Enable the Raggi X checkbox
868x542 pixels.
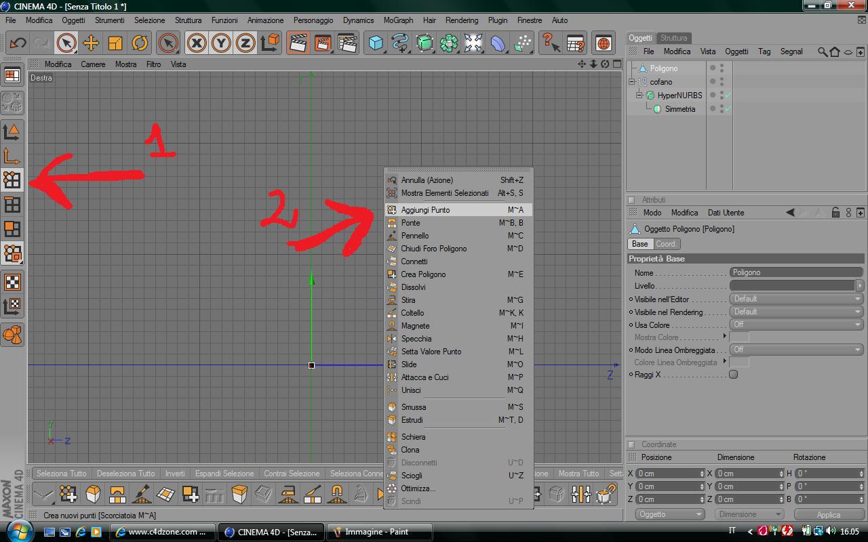click(x=733, y=375)
